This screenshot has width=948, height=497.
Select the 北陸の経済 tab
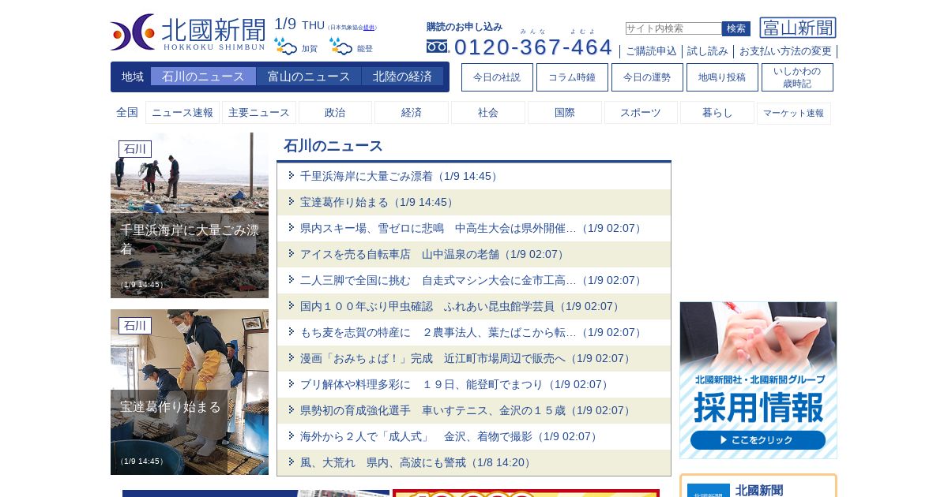402,77
